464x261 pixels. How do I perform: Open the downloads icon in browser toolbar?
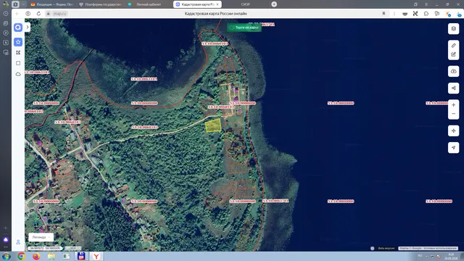459,14
